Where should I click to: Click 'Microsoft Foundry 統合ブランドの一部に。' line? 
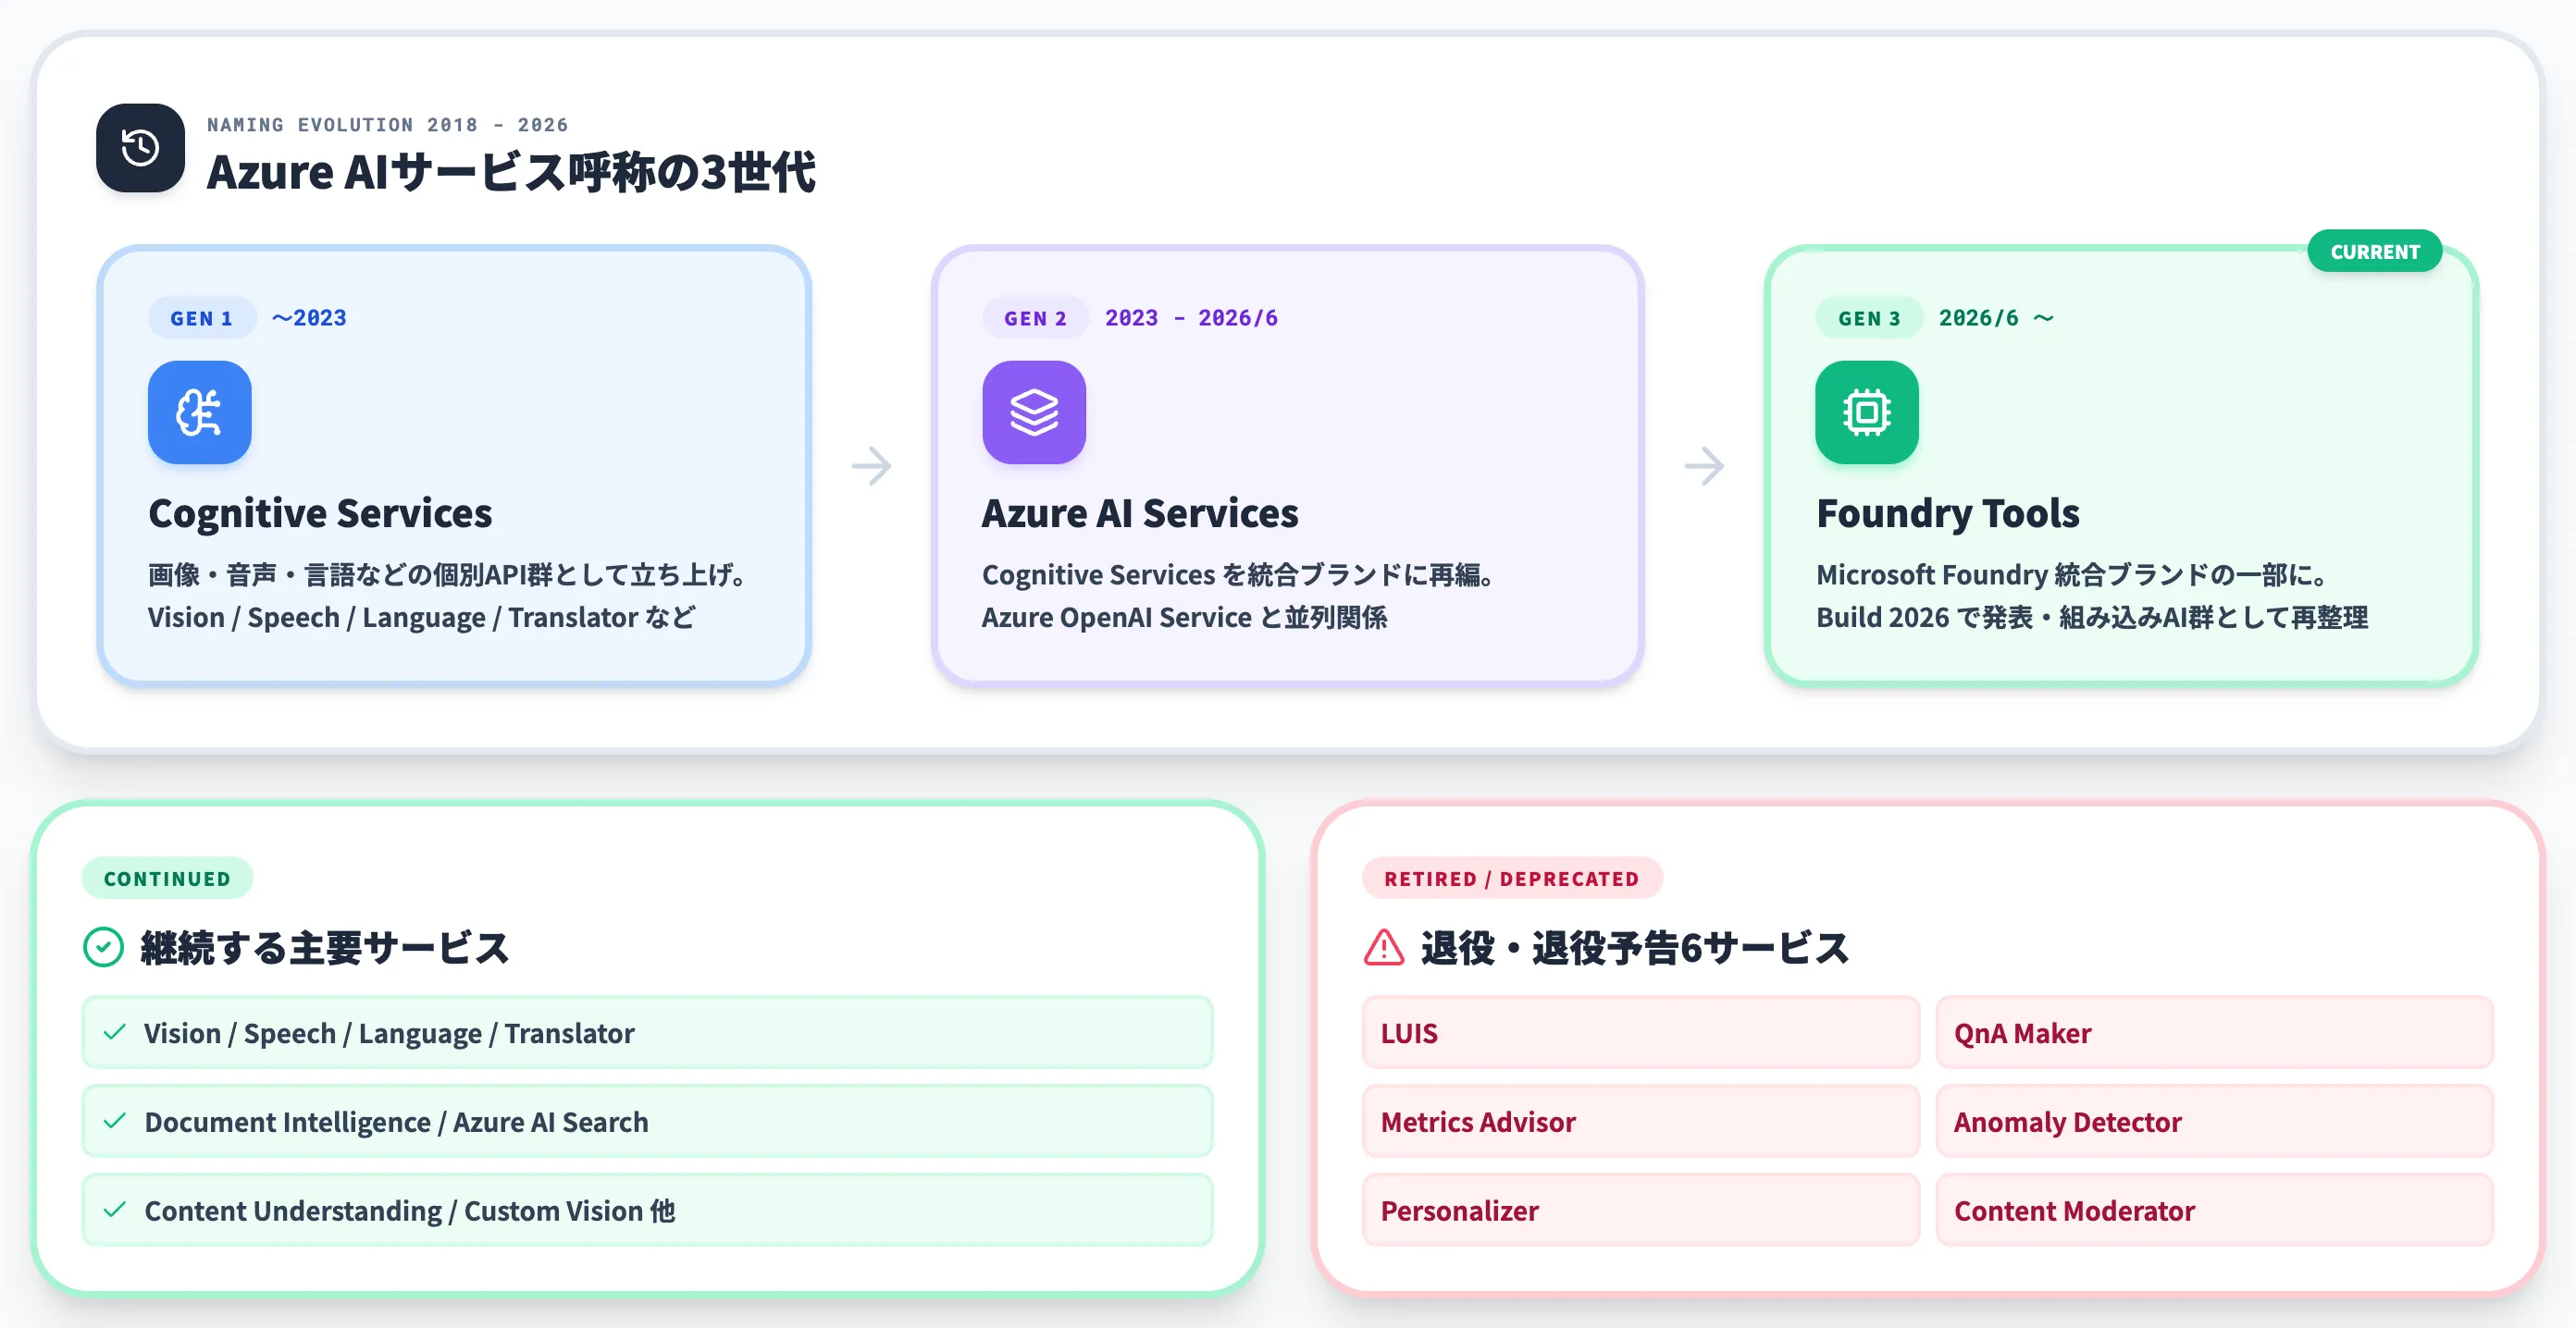pos(2072,574)
